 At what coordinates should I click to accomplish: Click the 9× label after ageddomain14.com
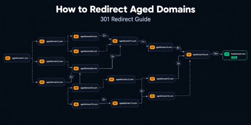click(178, 48)
